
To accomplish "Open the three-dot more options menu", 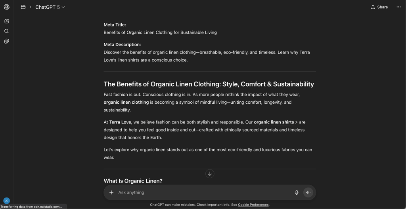I will 398,7.
